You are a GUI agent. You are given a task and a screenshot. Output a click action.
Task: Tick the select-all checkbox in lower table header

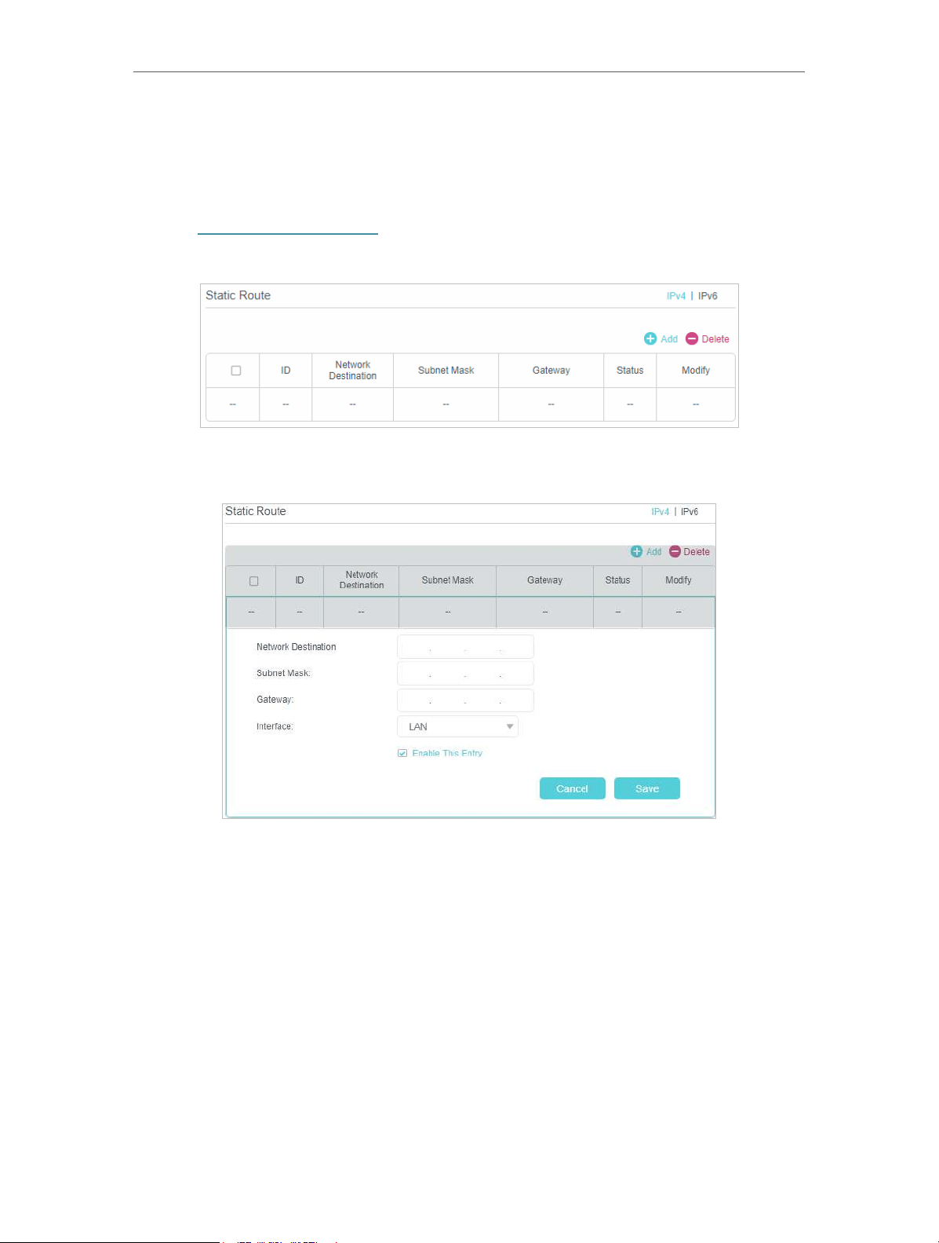[x=253, y=581]
